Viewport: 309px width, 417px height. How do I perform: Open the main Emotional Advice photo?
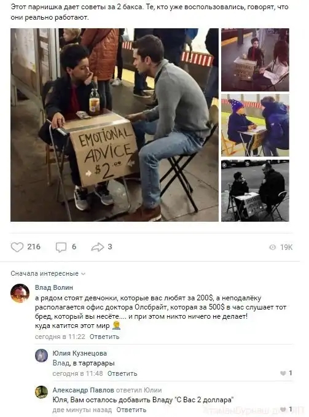(114, 125)
